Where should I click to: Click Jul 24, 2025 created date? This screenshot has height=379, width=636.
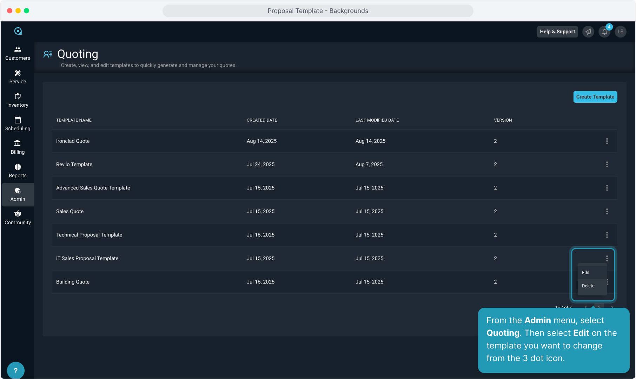point(261,165)
